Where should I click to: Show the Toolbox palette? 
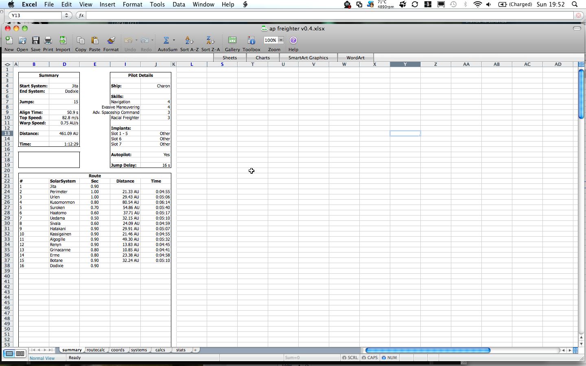251,40
